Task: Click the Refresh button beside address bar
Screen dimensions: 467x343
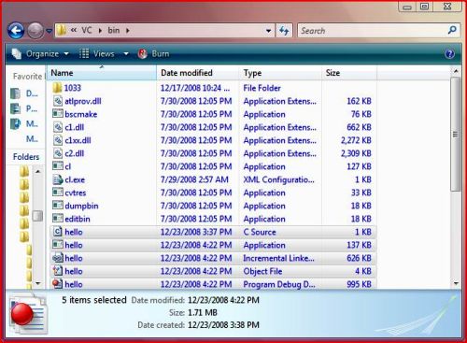Action: point(284,31)
